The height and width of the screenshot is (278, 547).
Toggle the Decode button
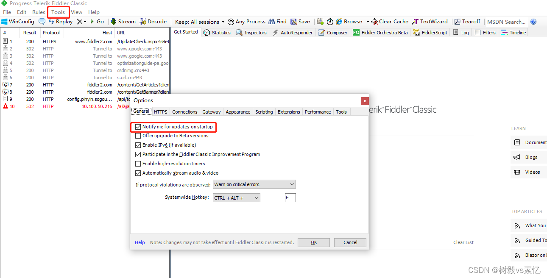pyautogui.click(x=153, y=22)
